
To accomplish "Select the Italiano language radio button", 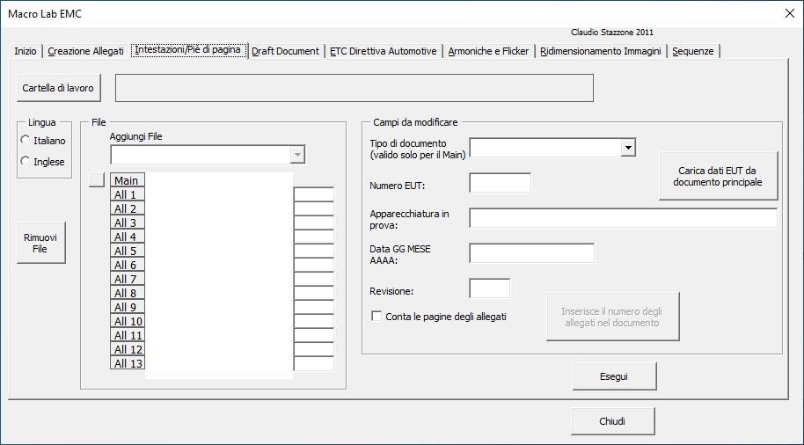I will [x=26, y=141].
